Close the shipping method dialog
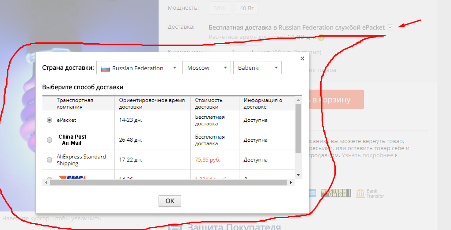This screenshot has height=230, width=451. [302, 59]
